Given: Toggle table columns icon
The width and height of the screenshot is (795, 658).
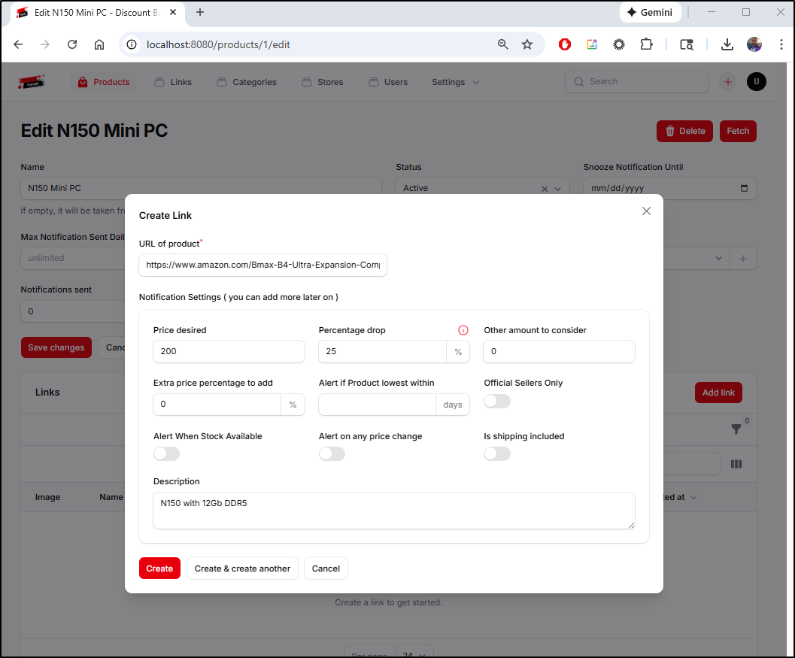Looking at the screenshot, I should (736, 464).
